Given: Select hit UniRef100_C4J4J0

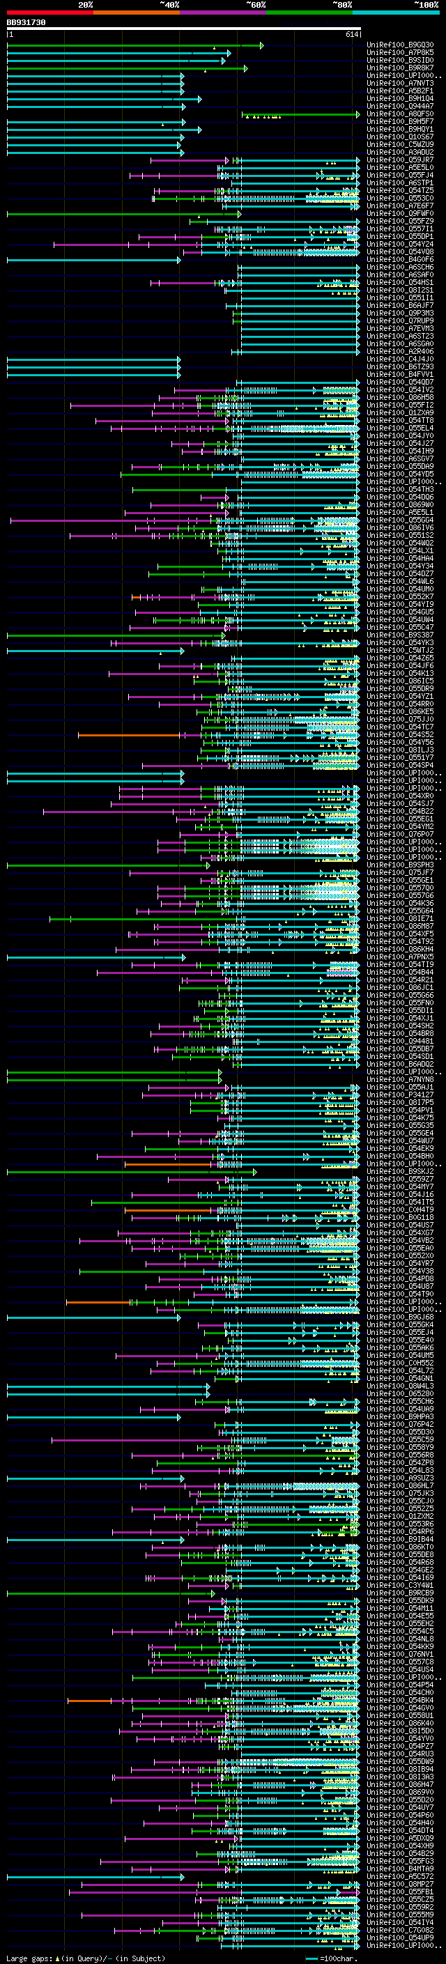Looking at the screenshot, I should (400, 359).
